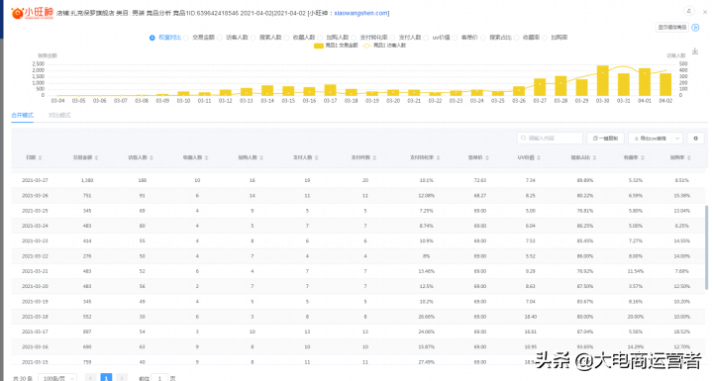
Task: Switch to the 合并模式 tab
Action: (x=22, y=116)
